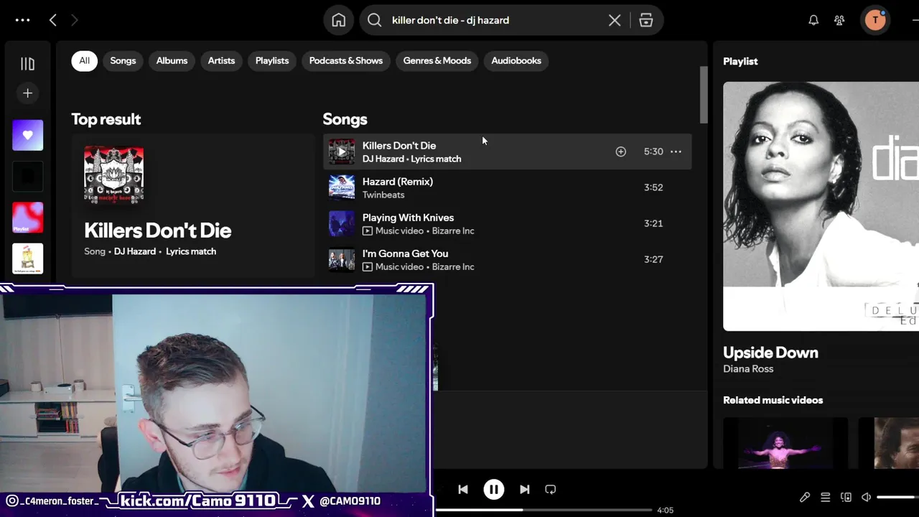Select the Playing With Knives song
This screenshot has height=517, width=919.
[x=507, y=223]
